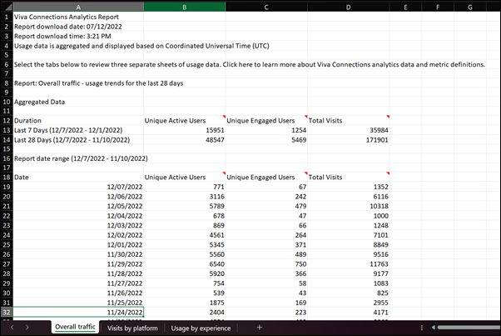Viewport: 501px width, 336px height.
Task: Click the selected date cell 11/24/2022
Action: [x=78, y=313]
